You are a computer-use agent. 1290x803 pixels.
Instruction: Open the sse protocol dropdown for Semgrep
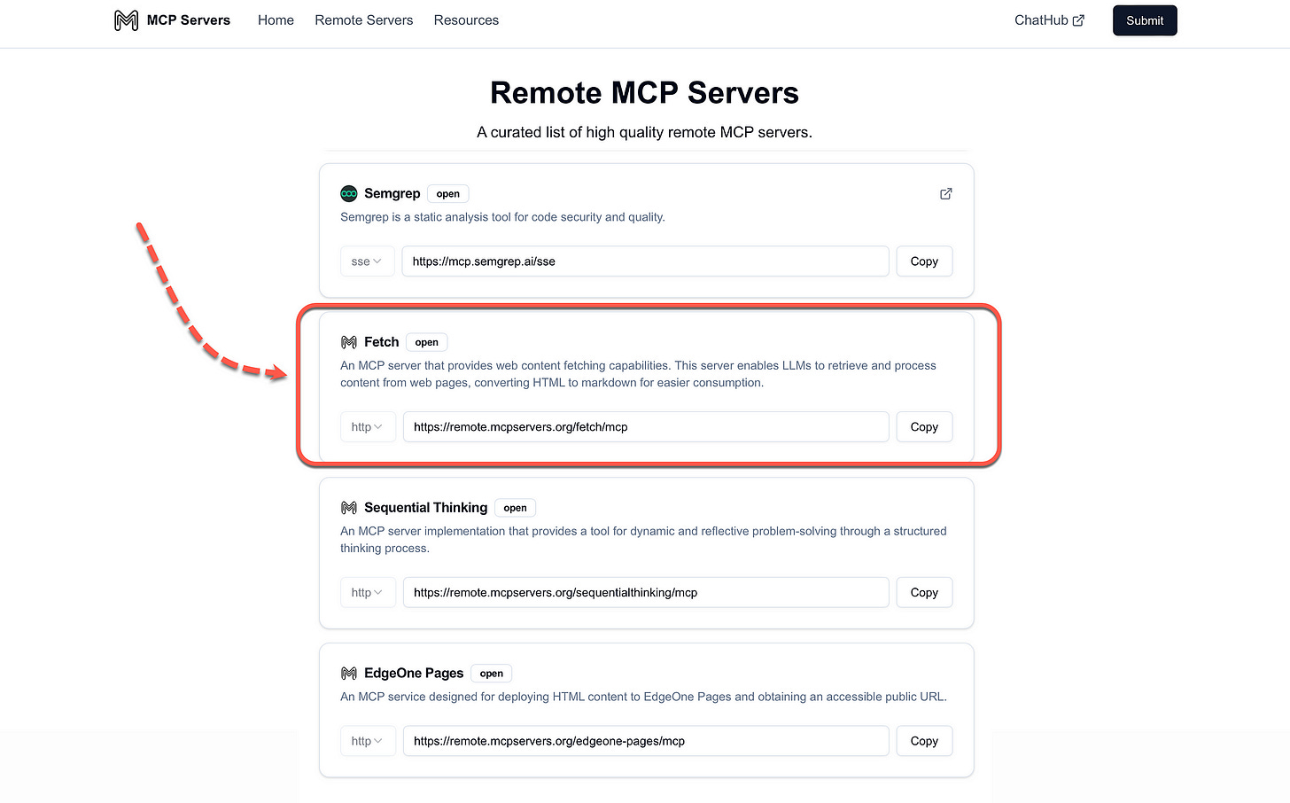tap(367, 261)
